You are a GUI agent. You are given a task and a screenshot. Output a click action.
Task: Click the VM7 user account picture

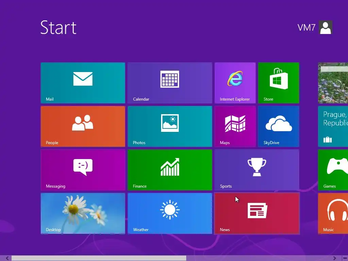(x=325, y=27)
